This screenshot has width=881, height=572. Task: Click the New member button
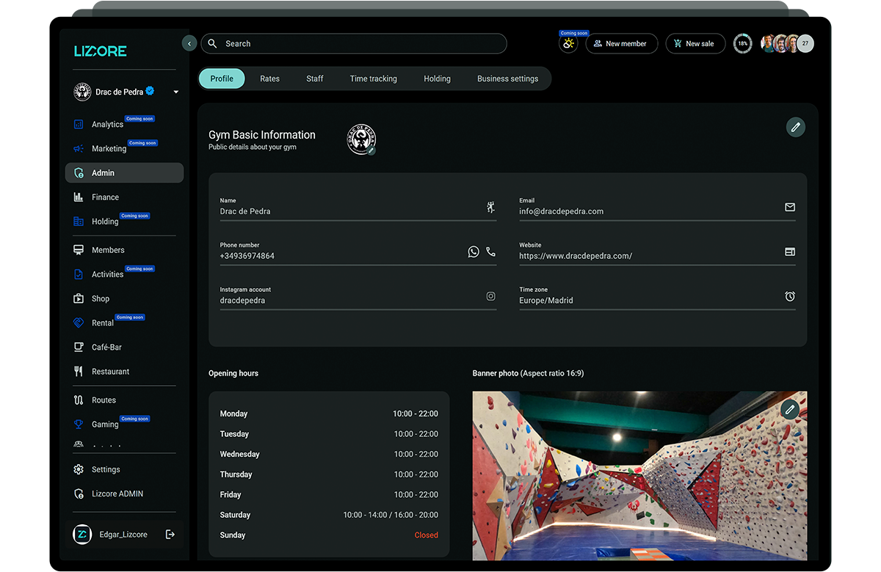(620, 44)
